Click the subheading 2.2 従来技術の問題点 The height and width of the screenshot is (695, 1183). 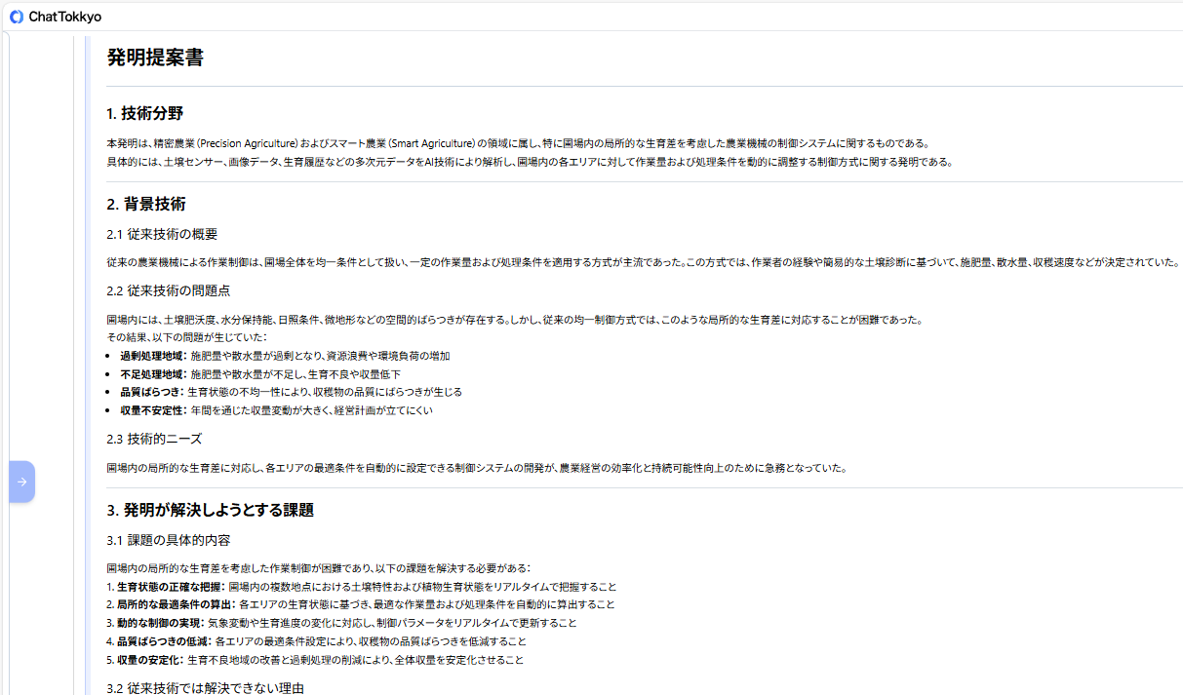coord(169,290)
